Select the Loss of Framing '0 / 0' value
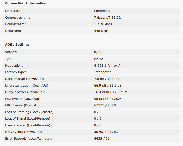This screenshot has width=183, height=146. tap(98, 112)
